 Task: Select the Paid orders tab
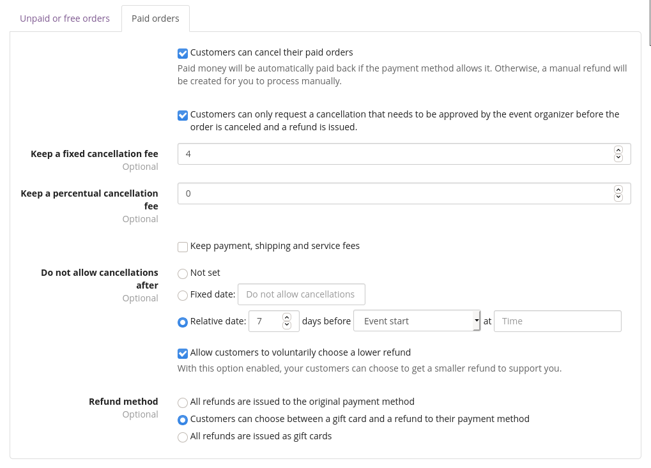point(155,19)
